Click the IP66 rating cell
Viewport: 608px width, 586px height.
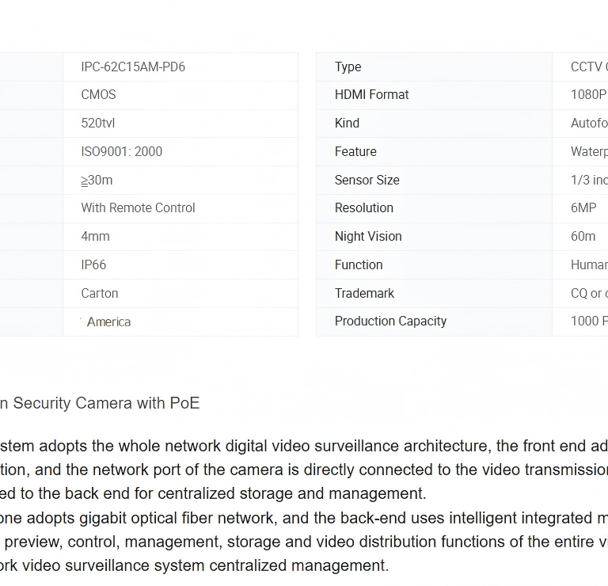pos(93,265)
